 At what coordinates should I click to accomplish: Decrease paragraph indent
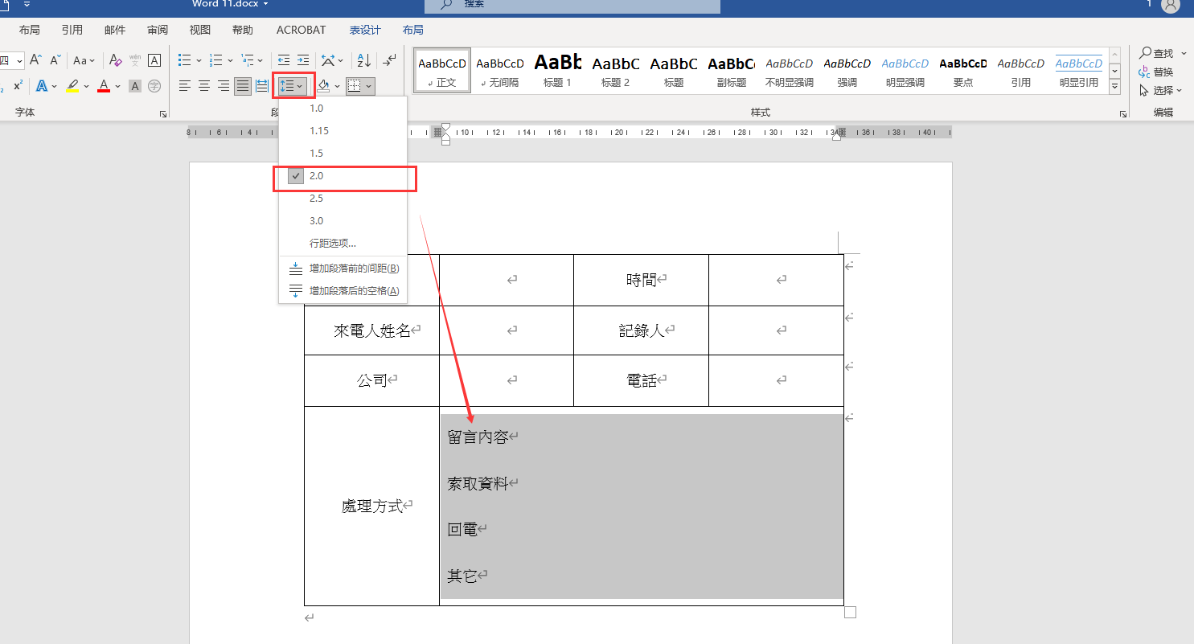pos(284,60)
